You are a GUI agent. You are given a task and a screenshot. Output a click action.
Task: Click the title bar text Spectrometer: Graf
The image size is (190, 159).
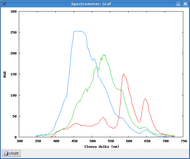(x=91, y=4)
